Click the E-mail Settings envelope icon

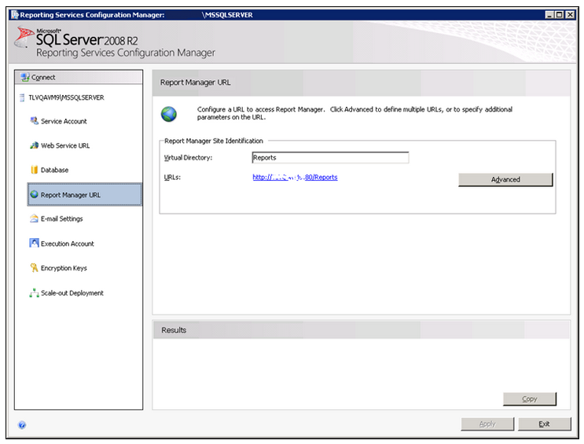point(35,218)
